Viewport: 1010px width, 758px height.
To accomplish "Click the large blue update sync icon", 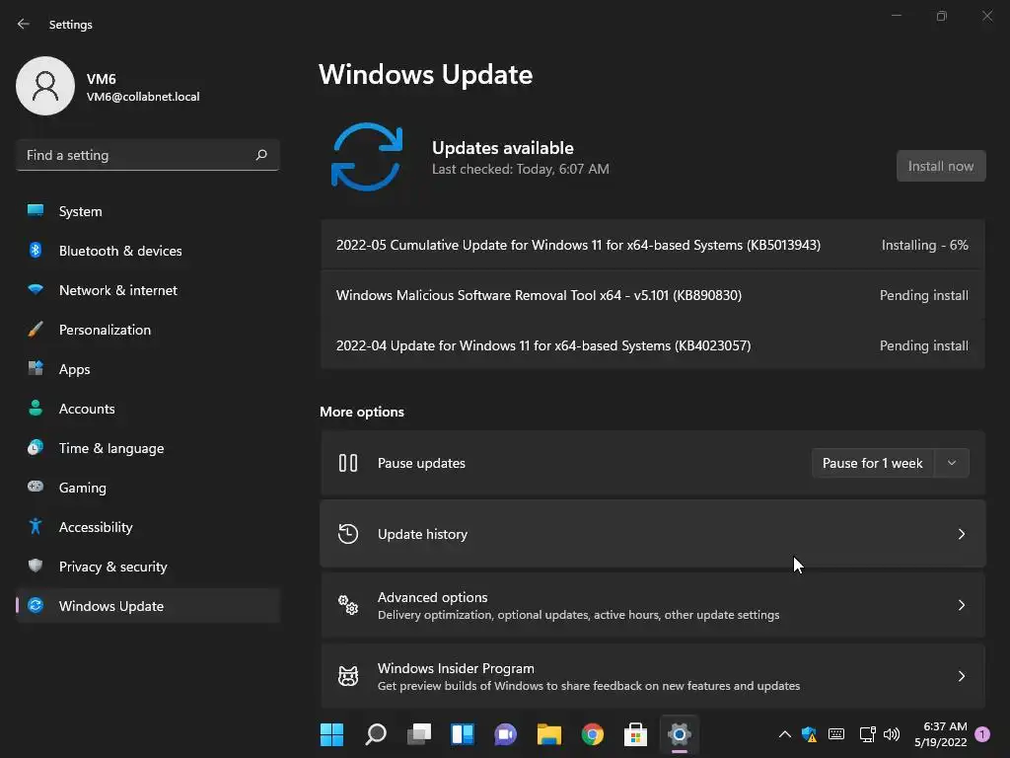I will (x=367, y=157).
